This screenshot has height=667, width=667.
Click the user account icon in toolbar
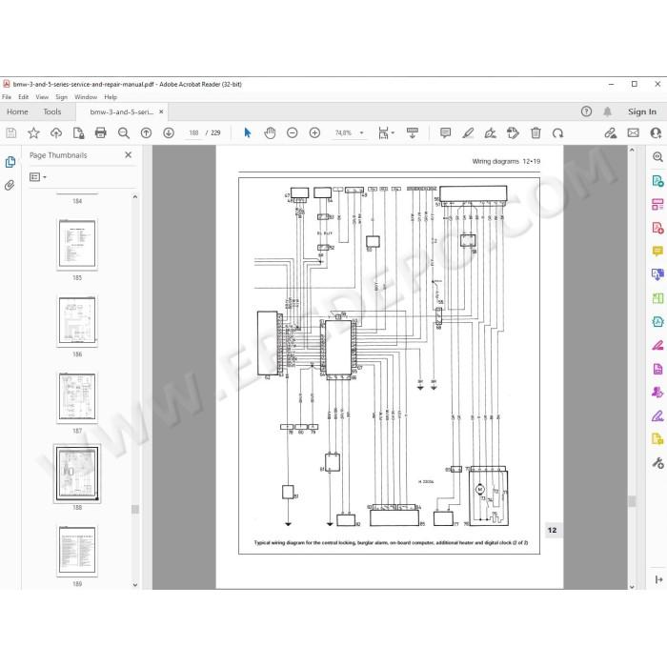656,133
